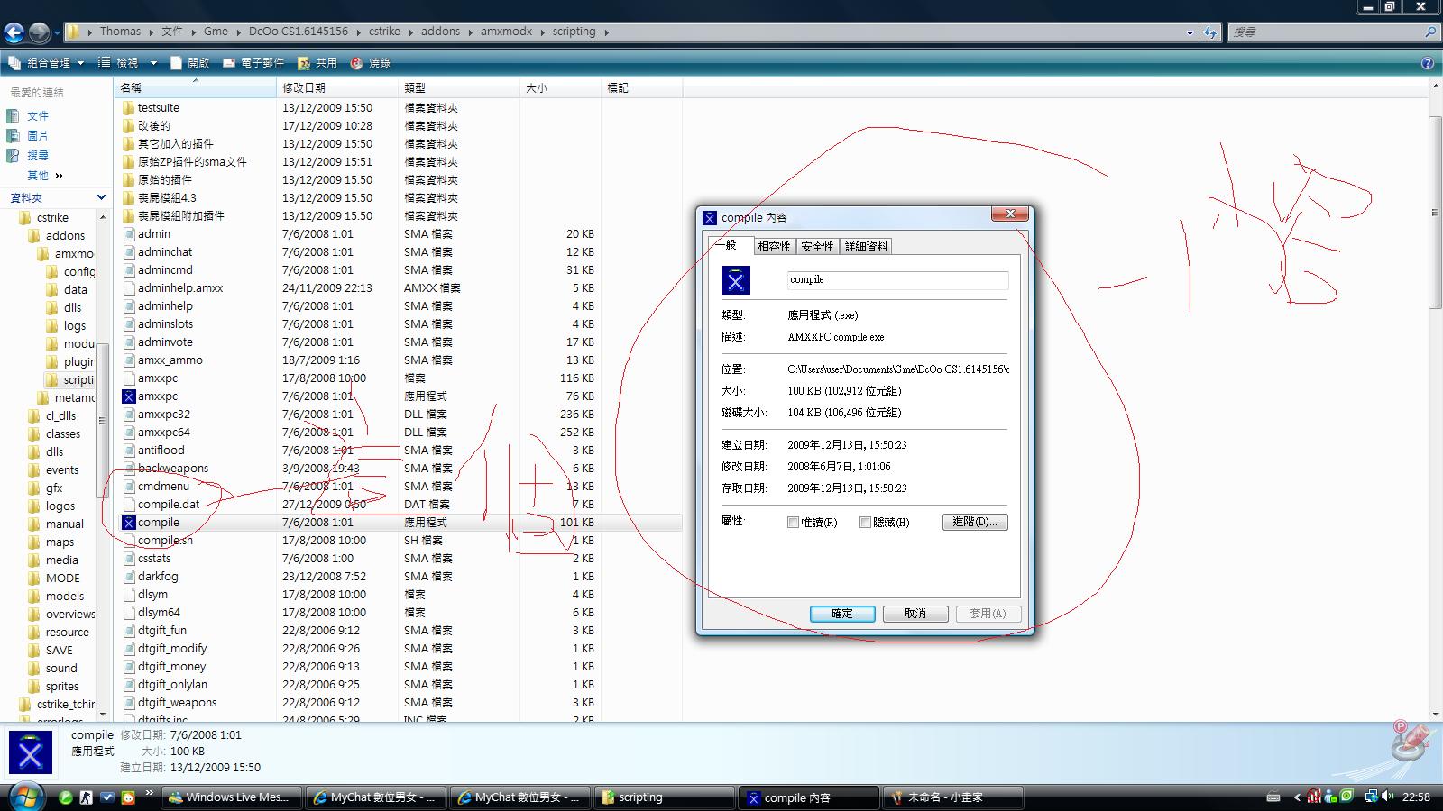Open the Explorer help question-mark icon
The width and height of the screenshot is (1443, 811).
point(1428,63)
